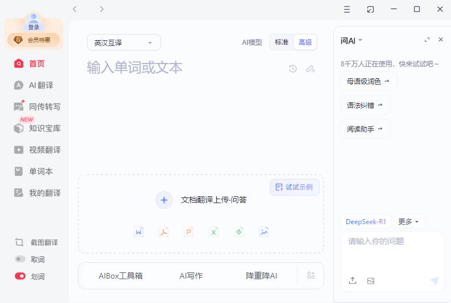Viewport: 451px width, 303px height.
Task: Open 单词本 in the sidebar
Action: [34, 171]
